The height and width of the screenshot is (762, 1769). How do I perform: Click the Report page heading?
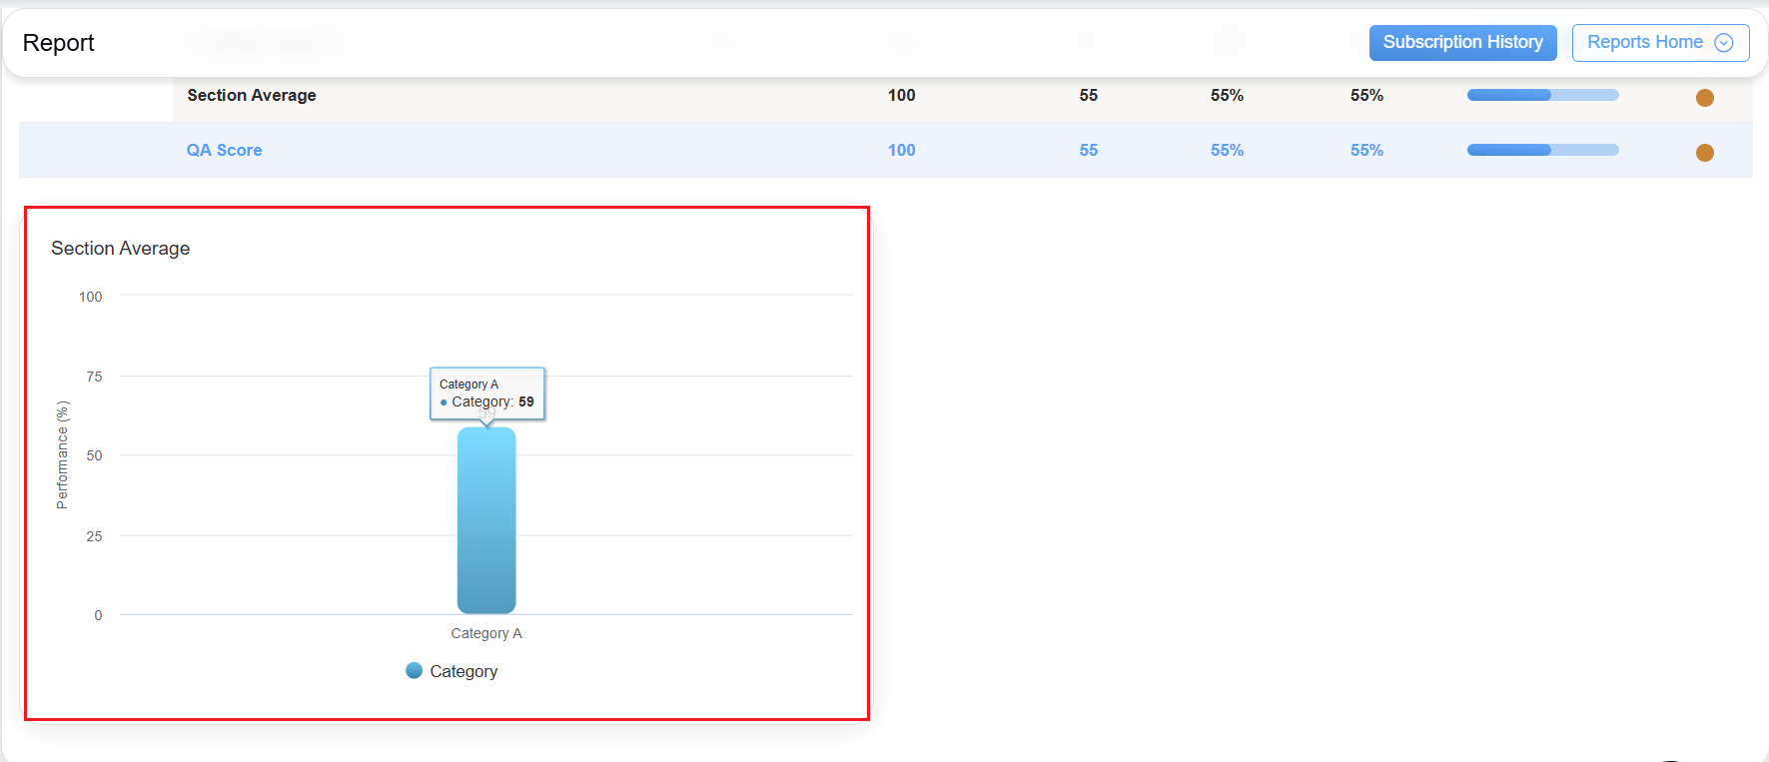(58, 43)
